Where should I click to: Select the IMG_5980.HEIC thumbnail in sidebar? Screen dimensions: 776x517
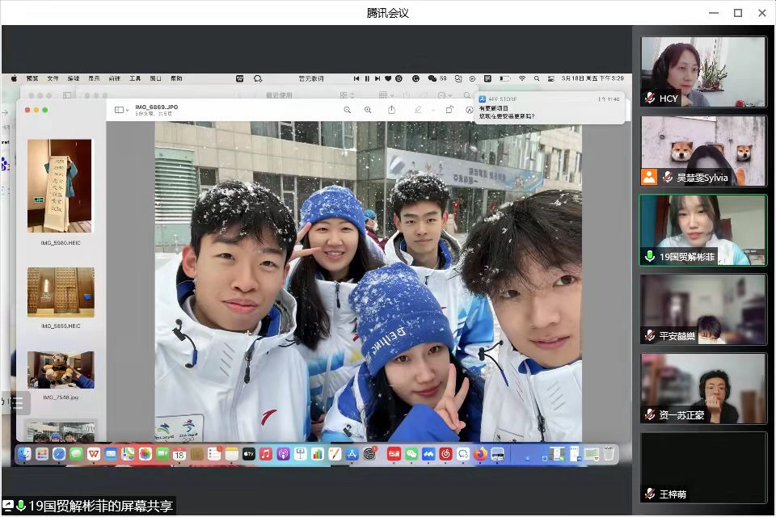point(61,186)
